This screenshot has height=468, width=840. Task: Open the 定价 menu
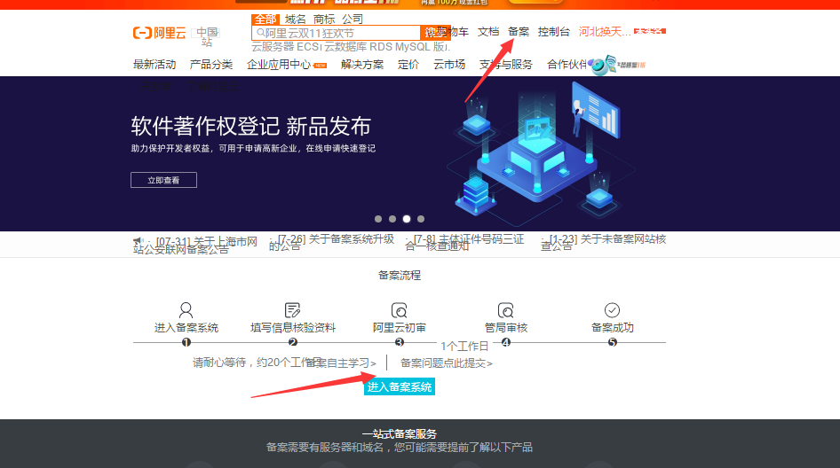tap(408, 65)
